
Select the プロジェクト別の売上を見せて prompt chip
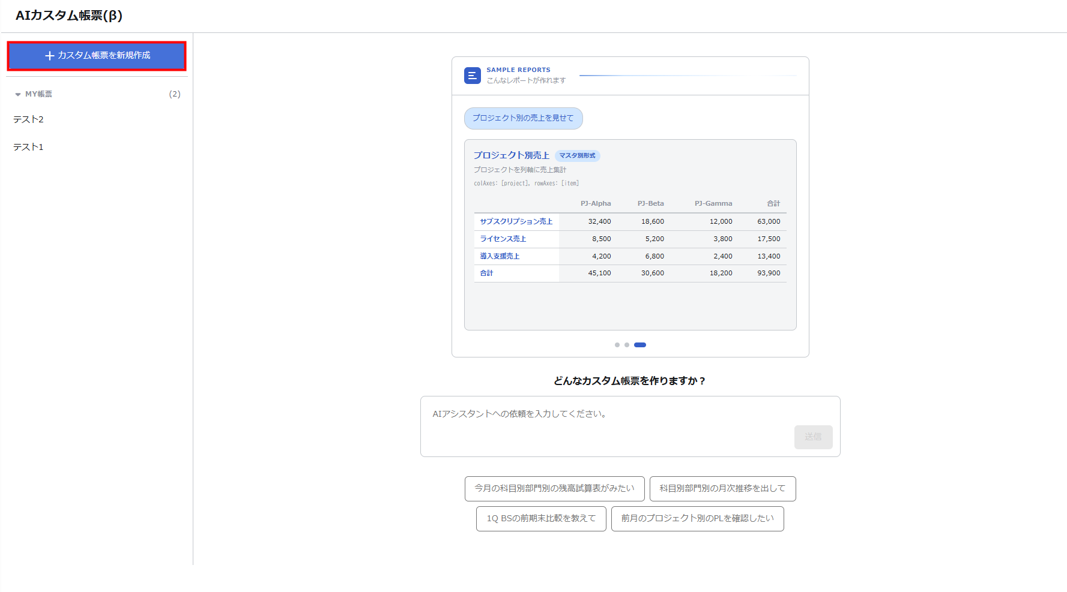[x=523, y=118]
